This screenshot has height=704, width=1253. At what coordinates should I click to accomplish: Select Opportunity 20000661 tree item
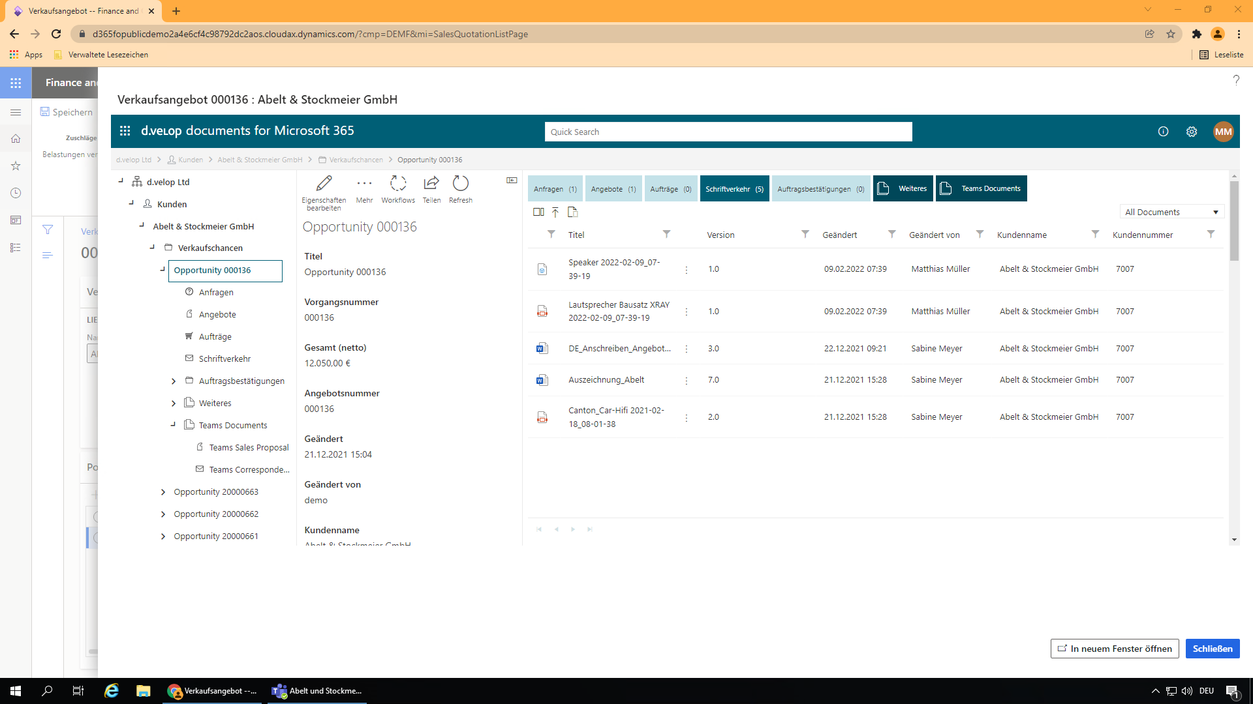point(216,536)
